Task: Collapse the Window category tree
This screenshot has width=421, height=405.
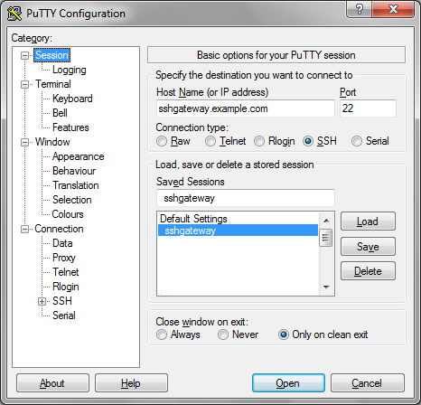Action: pos(24,142)
